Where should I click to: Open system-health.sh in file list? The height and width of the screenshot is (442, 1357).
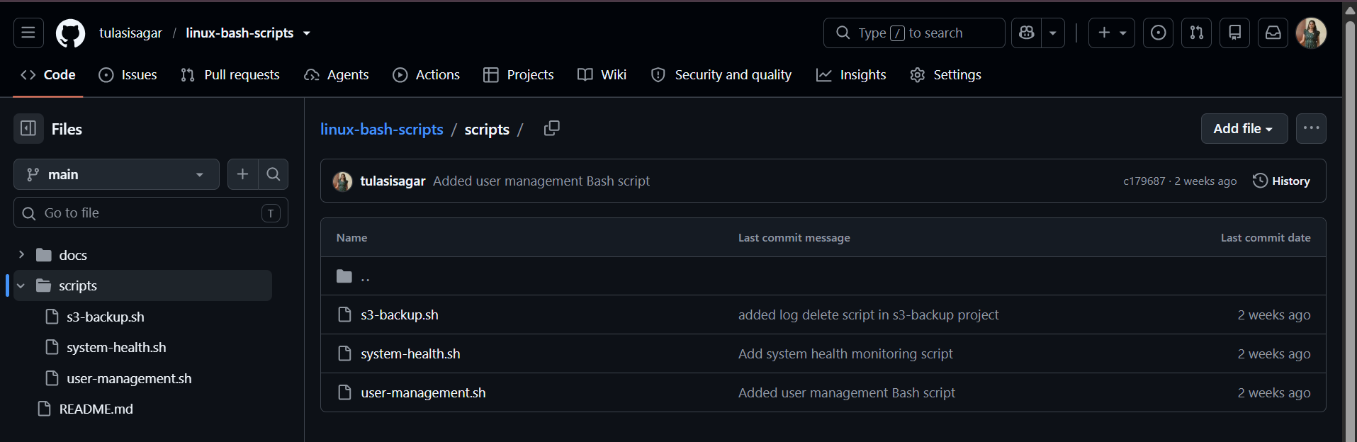(410, 353)
